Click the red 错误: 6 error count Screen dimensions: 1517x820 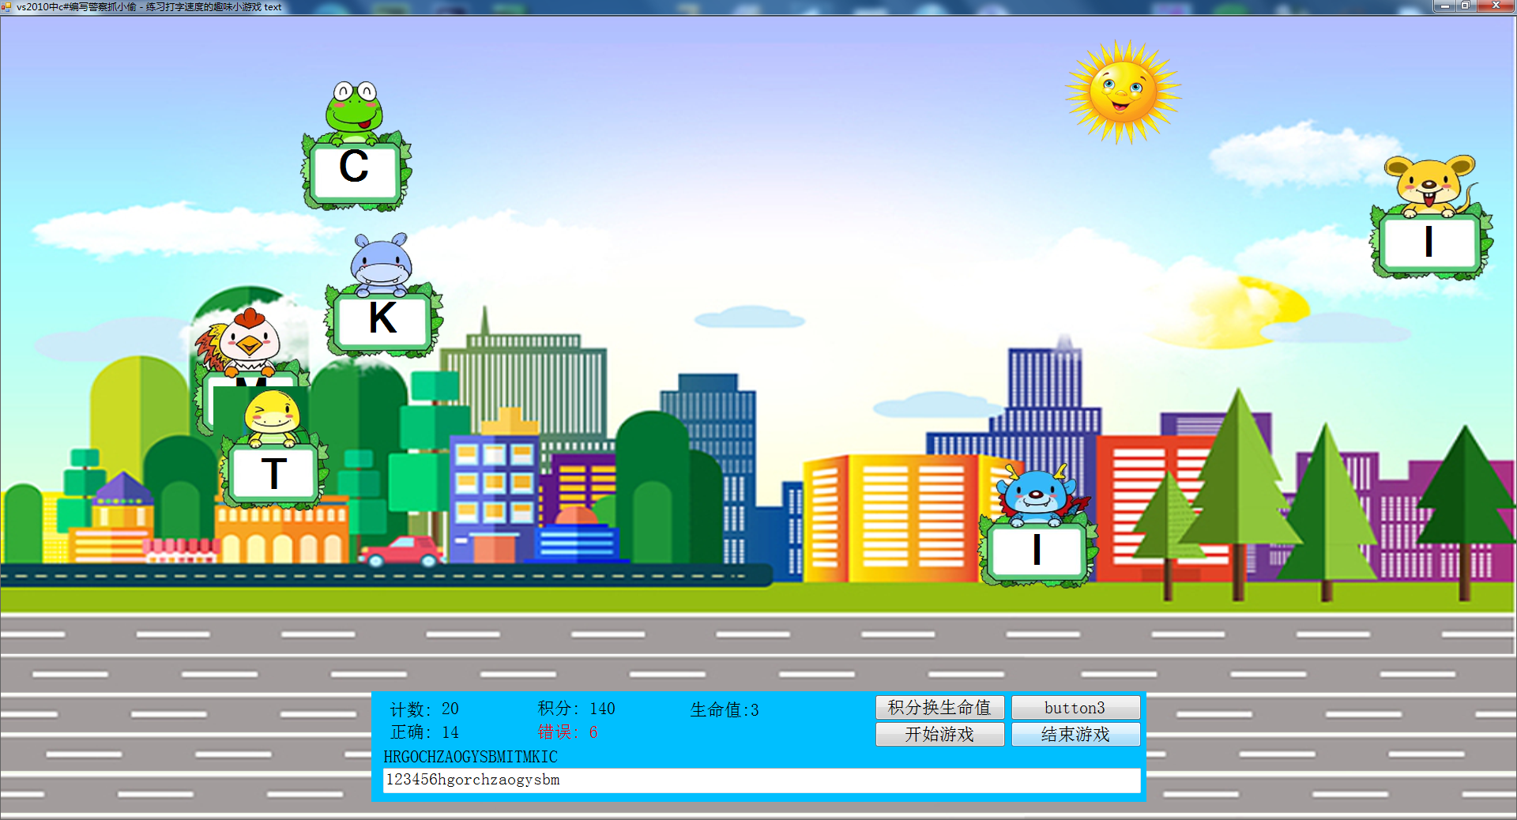point(568,732)
